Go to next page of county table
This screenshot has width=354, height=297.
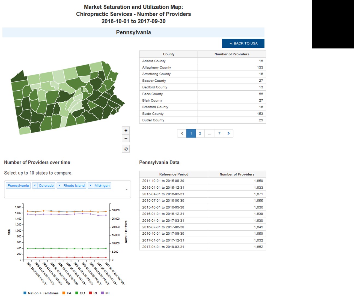(228, 133)
